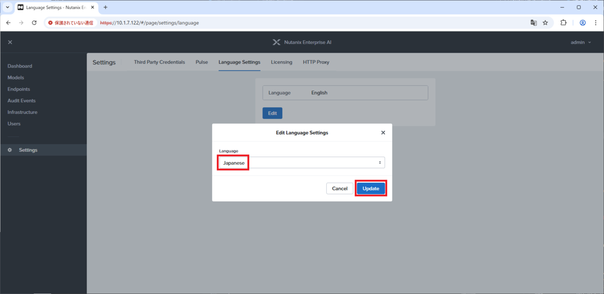Screen dimensions: 604x294
Task: Open the admin user dropdown
Action: (581, 42)
